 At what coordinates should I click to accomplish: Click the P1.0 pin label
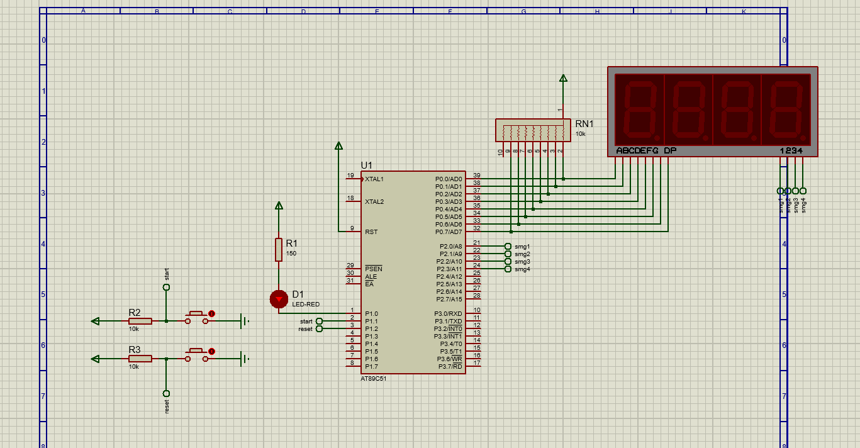tap(371, 314)
